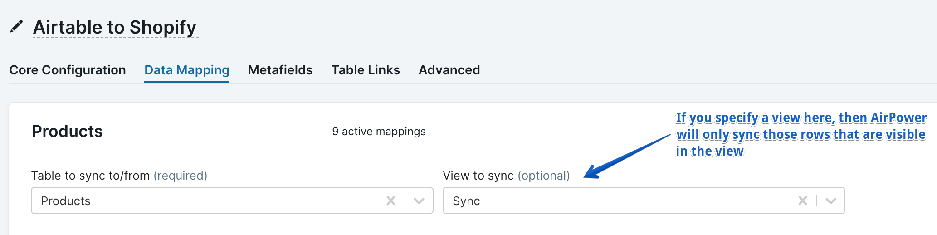Click the 9 active mappings text
Viewport: 937px width, 235px height.
379,132
